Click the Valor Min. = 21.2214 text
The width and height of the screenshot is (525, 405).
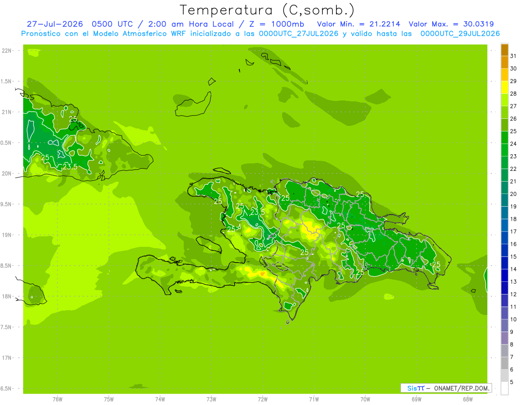pos(359,24)
